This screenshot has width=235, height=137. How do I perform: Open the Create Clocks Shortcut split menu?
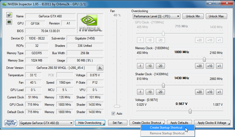[x=163, y=123]
